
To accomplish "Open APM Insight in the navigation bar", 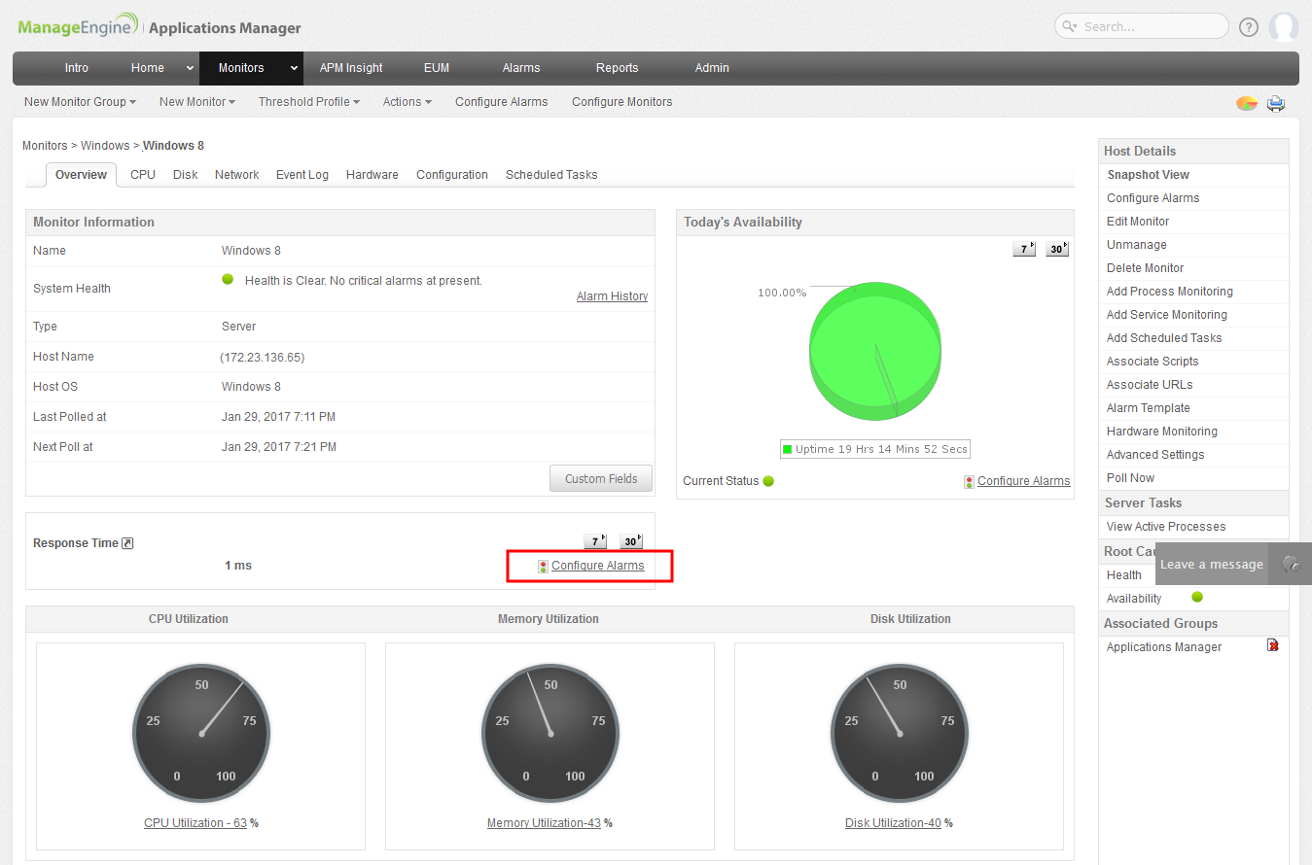I will (x=351, y=68).
